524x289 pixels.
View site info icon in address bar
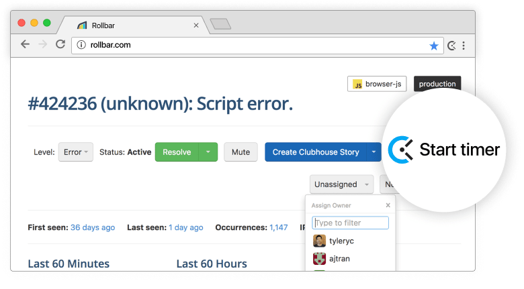point(81,45)
